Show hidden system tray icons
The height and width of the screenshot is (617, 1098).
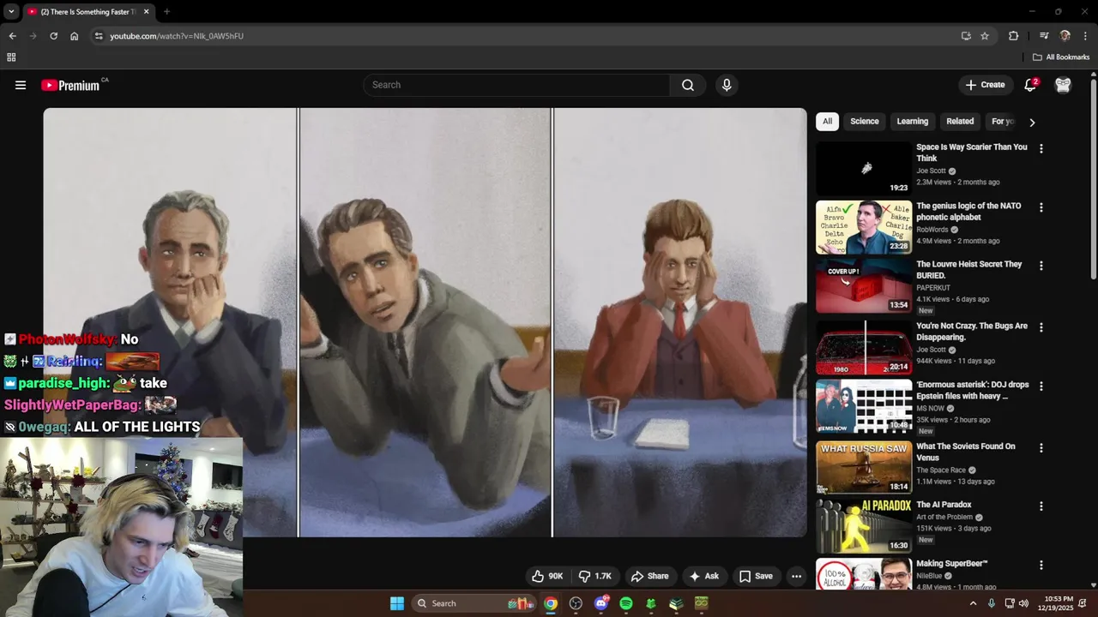[x=973, y=603]
